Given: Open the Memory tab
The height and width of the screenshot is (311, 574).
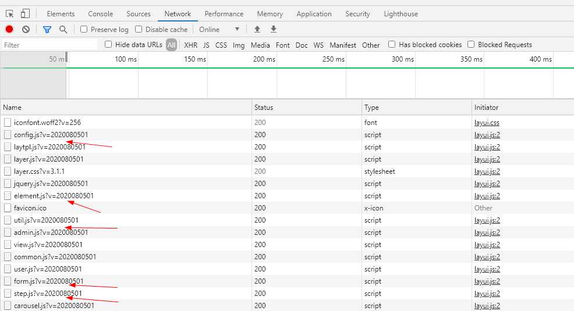Looking at the screenshot, I should 270,14.
